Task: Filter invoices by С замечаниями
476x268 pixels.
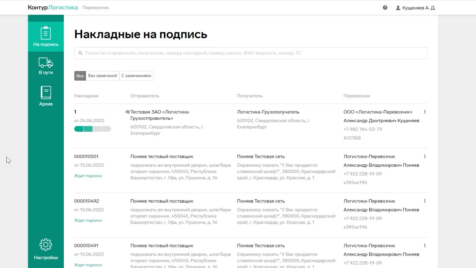Action: [x=136, y=76]
